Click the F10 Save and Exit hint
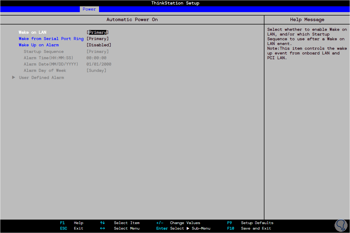 249,229
